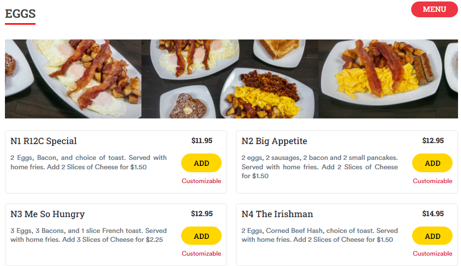Click the N2 Big Appetite description text
Screen dimensions: 461x266
click(319, 167)
